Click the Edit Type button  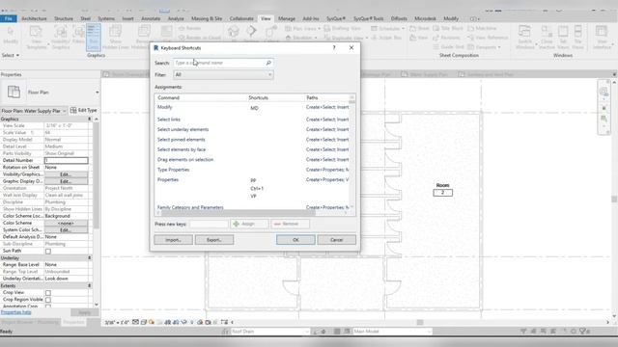(x=84, y=111)
